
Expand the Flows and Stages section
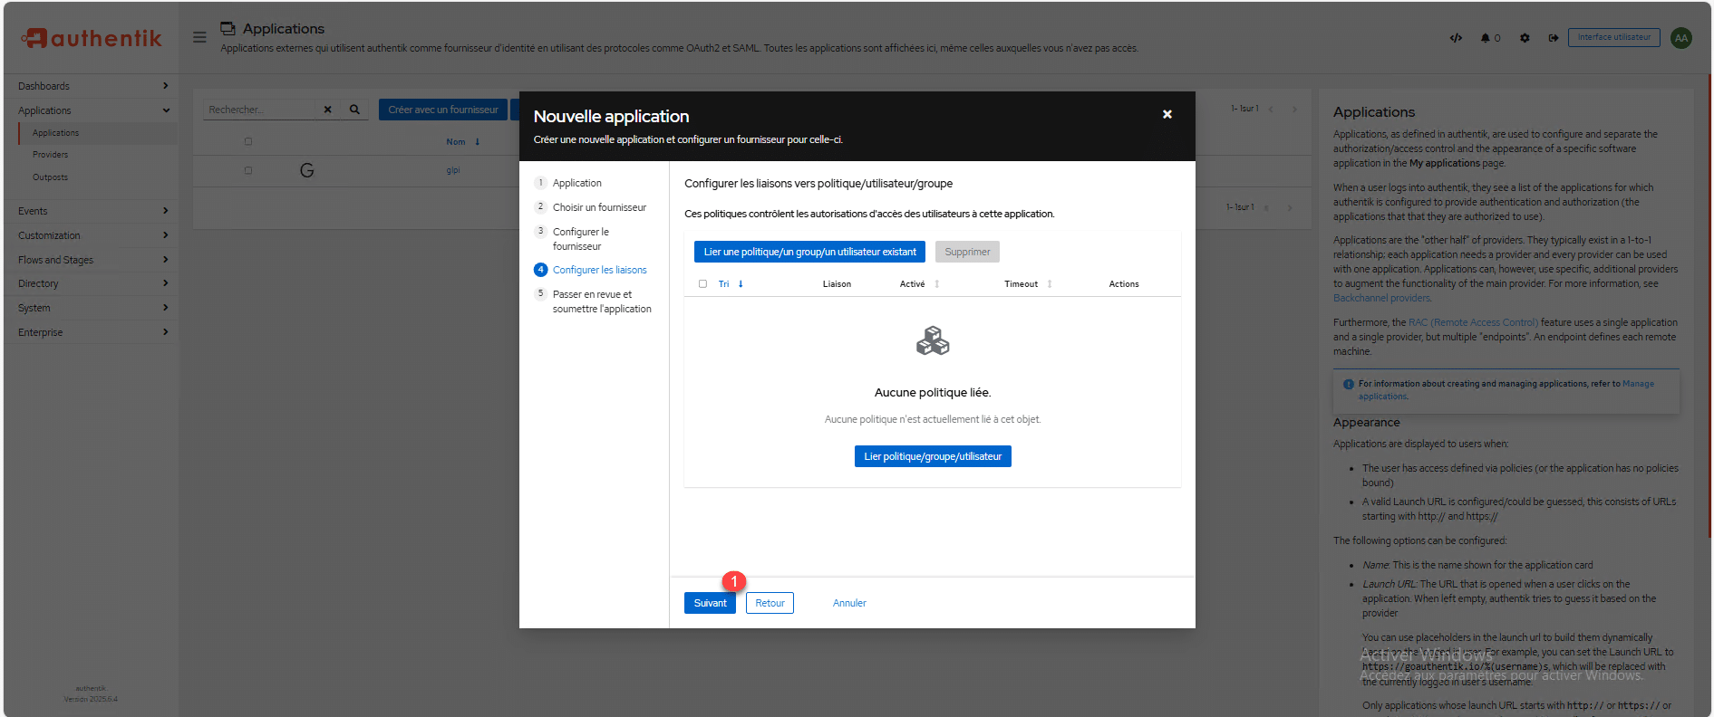click(x=91, y=260)
